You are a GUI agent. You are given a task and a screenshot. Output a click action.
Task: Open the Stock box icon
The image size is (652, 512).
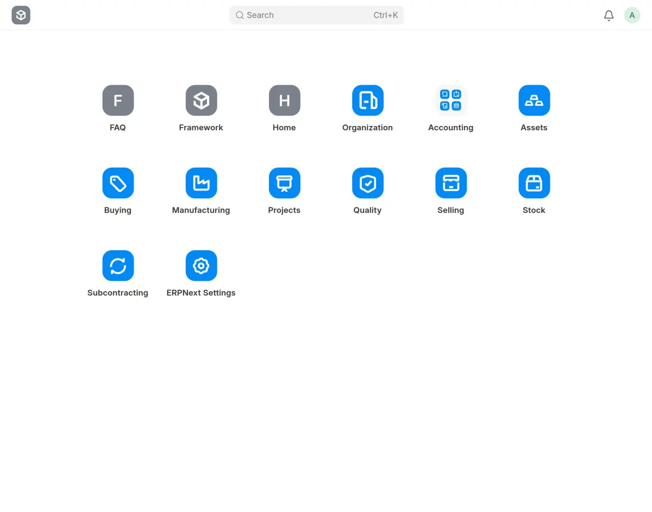coord(534,183)
